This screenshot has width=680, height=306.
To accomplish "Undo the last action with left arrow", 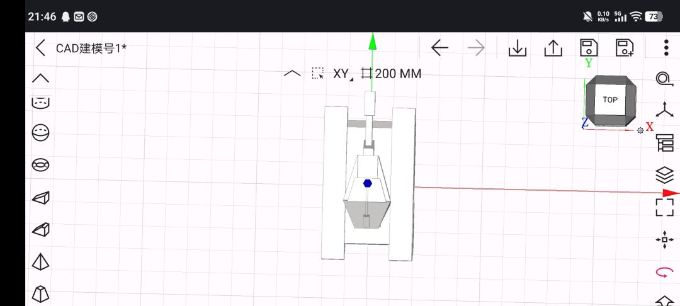I will point(439,48).
